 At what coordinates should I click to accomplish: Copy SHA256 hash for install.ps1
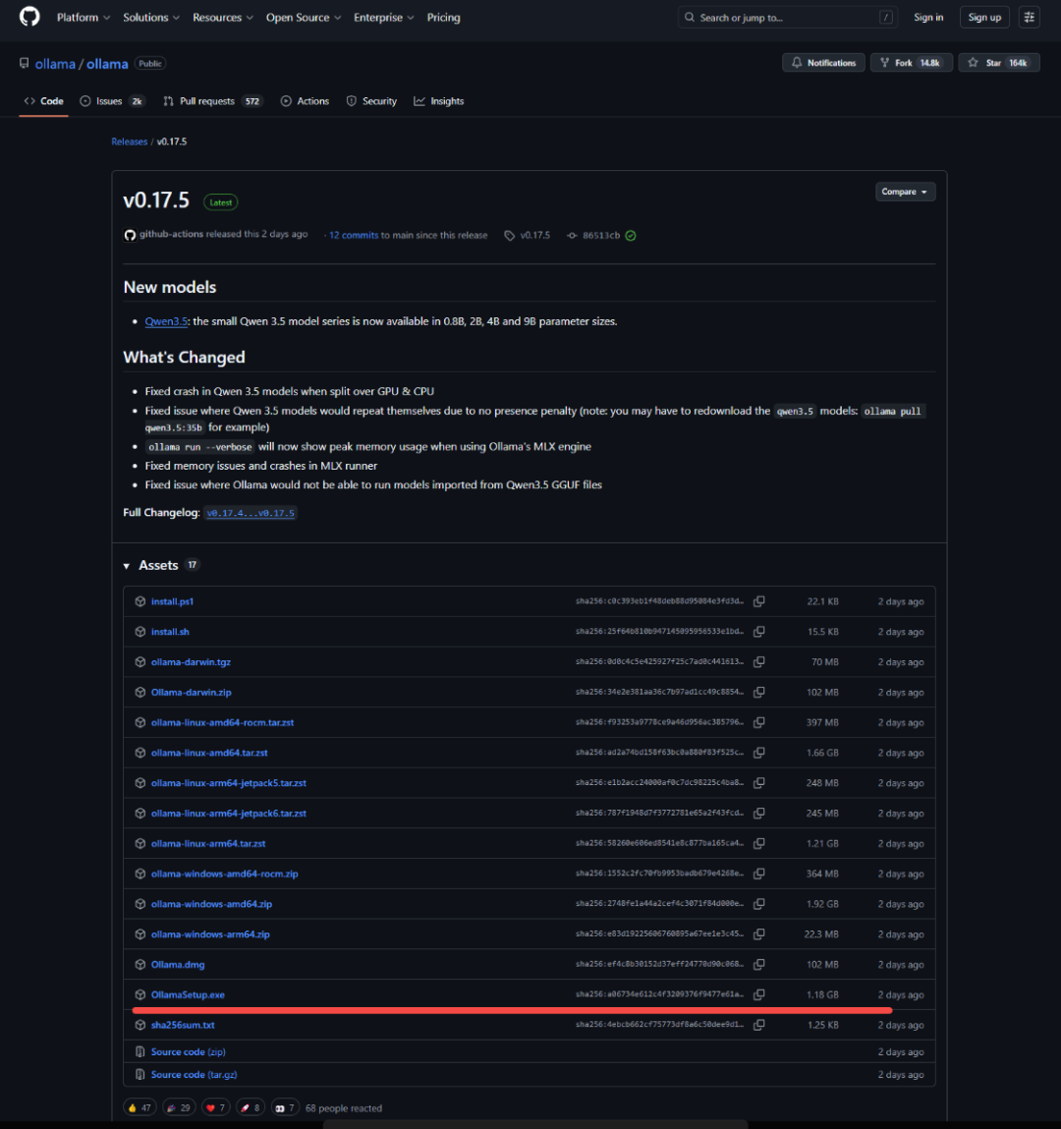pos(758,601)
